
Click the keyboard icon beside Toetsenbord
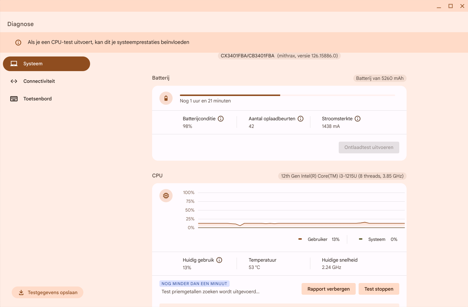(x=14, y=99)
